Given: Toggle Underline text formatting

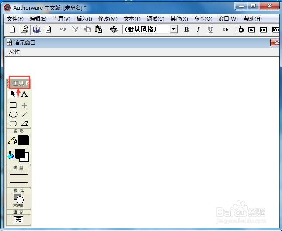Looking at the screenshot, I should (x=210, y=29).
